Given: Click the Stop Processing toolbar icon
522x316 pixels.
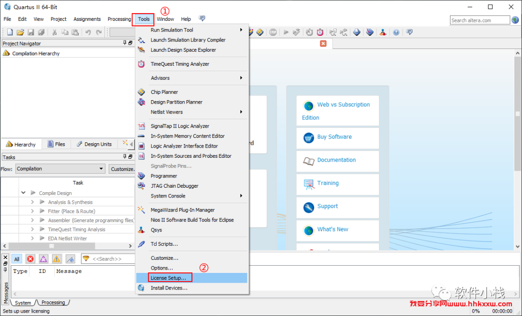Looking at the screenshot, I should [273, 32].
